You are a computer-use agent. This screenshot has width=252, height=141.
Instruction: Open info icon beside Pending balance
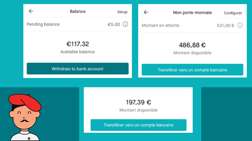tap(126, 24)
